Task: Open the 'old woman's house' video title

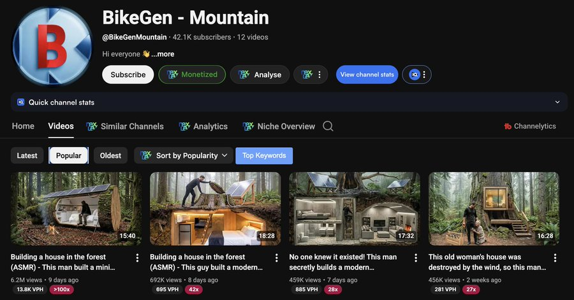Action: click(487, 262)
